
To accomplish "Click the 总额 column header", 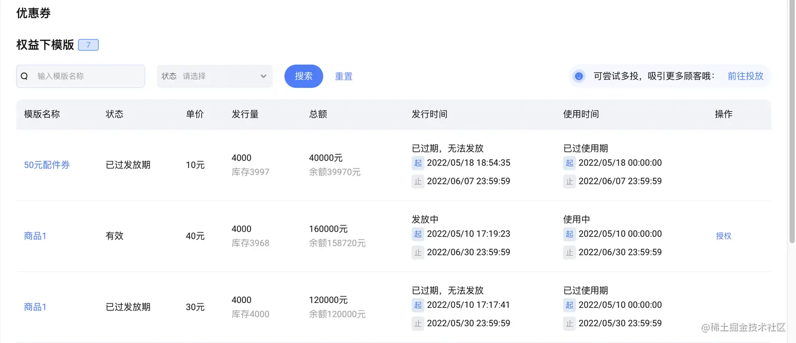I will [318, 114].
